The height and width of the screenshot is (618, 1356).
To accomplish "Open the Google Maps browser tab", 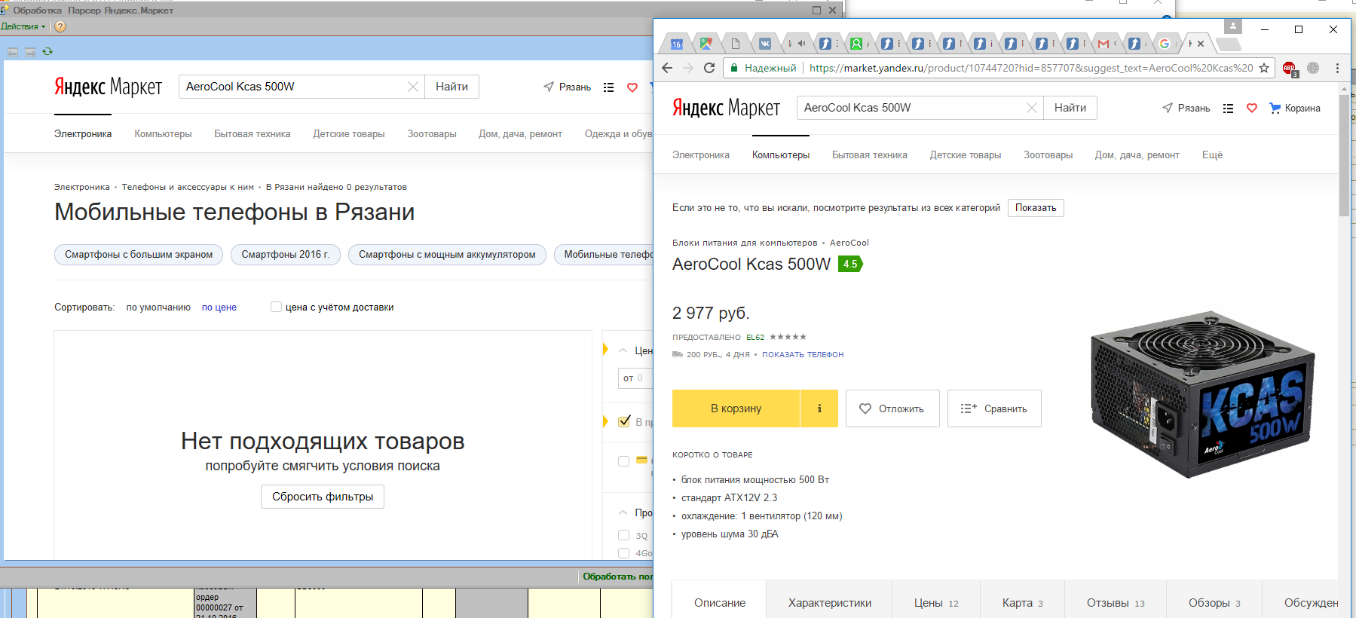I will pyautogui.click(x=706, y=44).
